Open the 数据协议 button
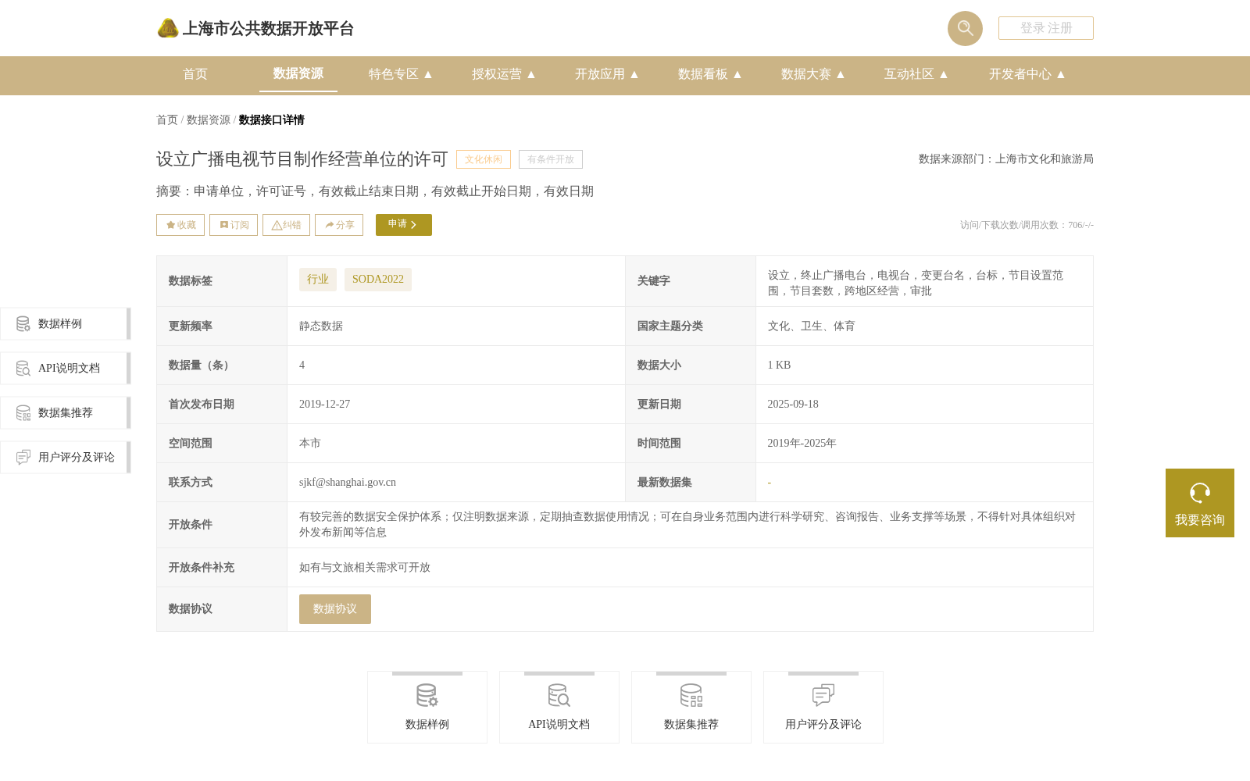 tap(335, 609)
